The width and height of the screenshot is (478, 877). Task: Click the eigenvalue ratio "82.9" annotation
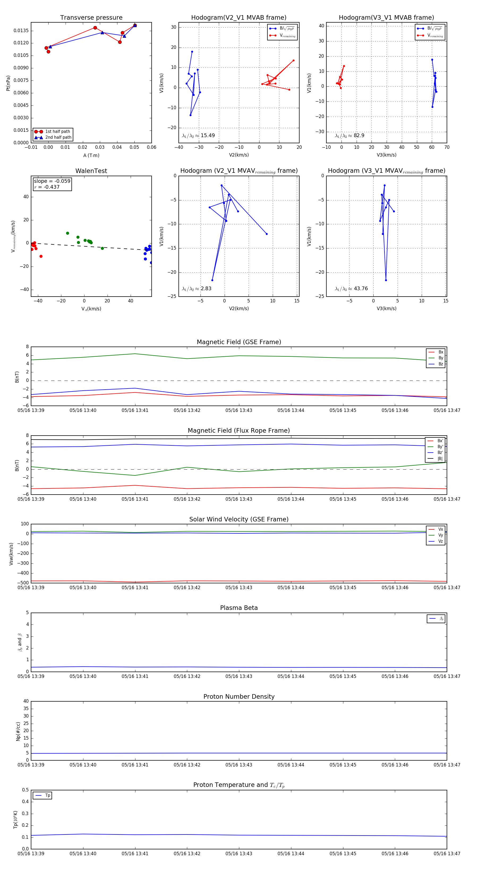pyautogui.click(x=349, y=136)
